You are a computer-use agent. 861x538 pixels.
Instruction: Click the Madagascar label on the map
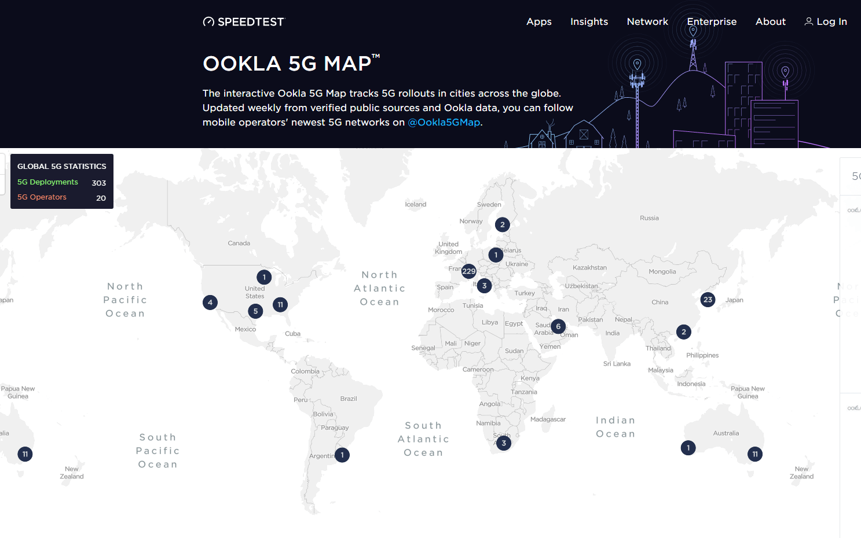(x=548, y=419)
